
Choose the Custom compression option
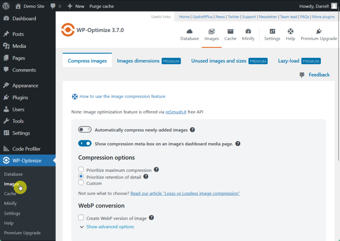point(81,183)
